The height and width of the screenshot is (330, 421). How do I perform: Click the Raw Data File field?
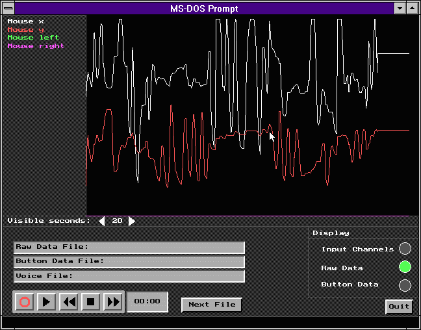coord(129,247)
